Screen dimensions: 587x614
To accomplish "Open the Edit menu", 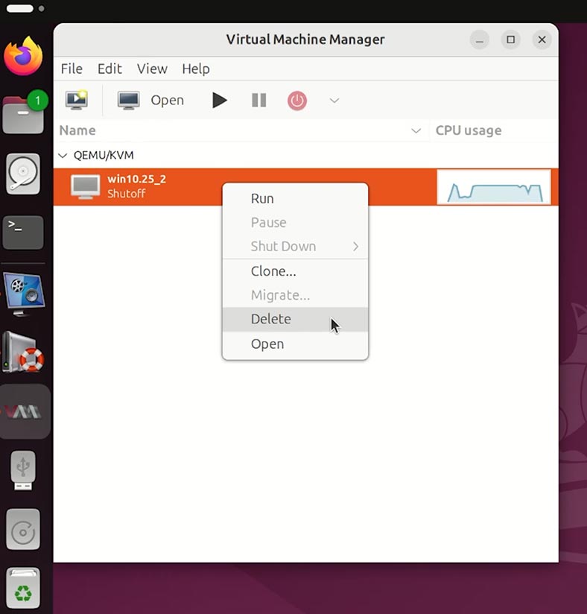I will pos(110,69).
